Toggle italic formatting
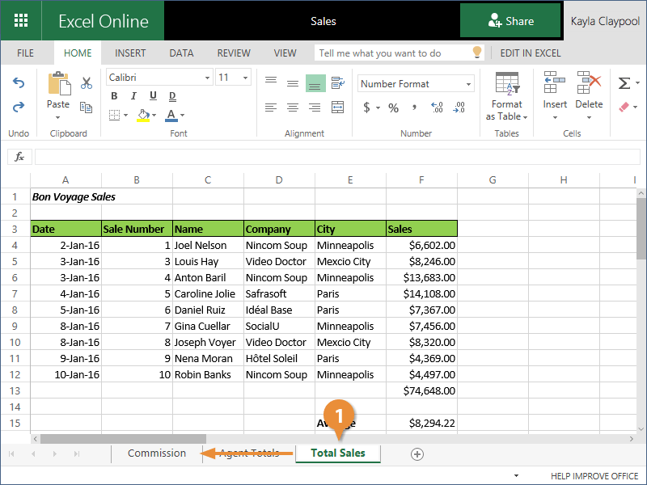The image size is (647, 485). point(133,96)
